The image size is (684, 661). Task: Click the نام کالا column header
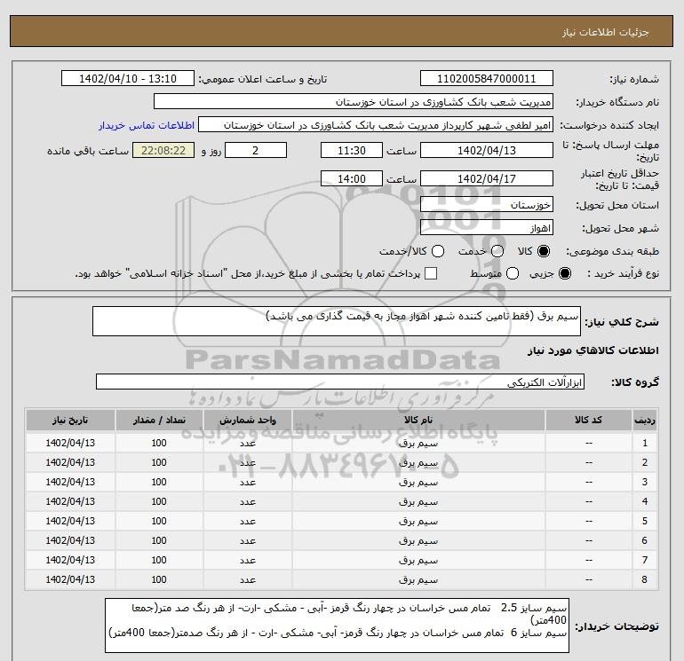[x=418, y=420]
